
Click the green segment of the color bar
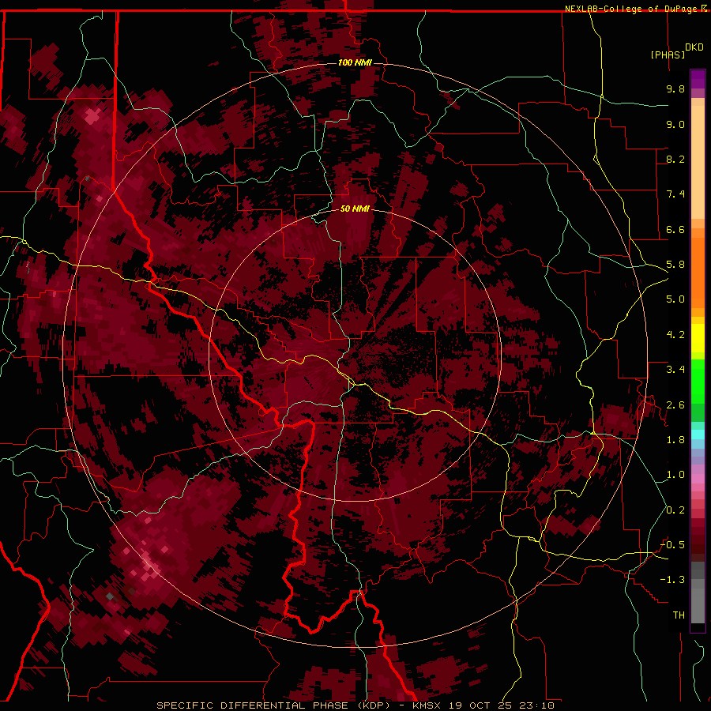[x=698, y=381]
